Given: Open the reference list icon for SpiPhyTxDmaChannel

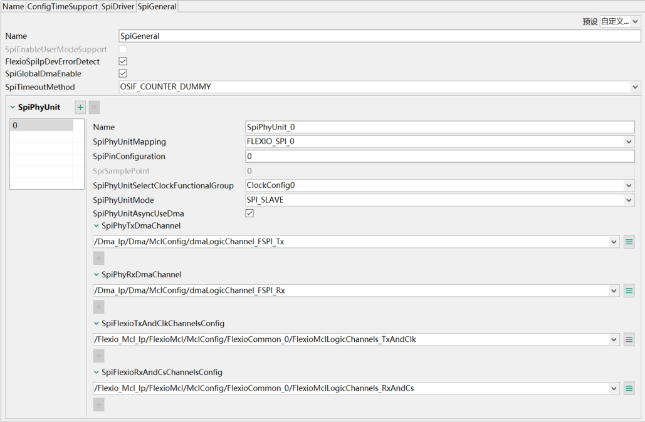Looking at the screenshot, I should pyautogui.click(x=629, y=242).
